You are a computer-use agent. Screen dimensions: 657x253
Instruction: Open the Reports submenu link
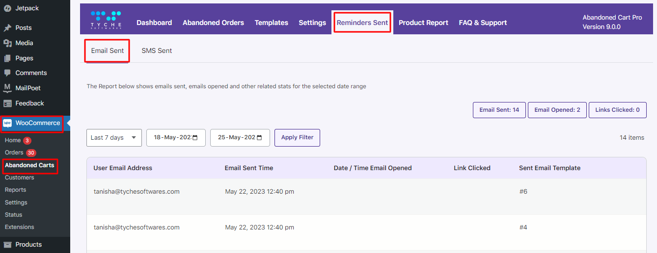(x=16, y=190)
